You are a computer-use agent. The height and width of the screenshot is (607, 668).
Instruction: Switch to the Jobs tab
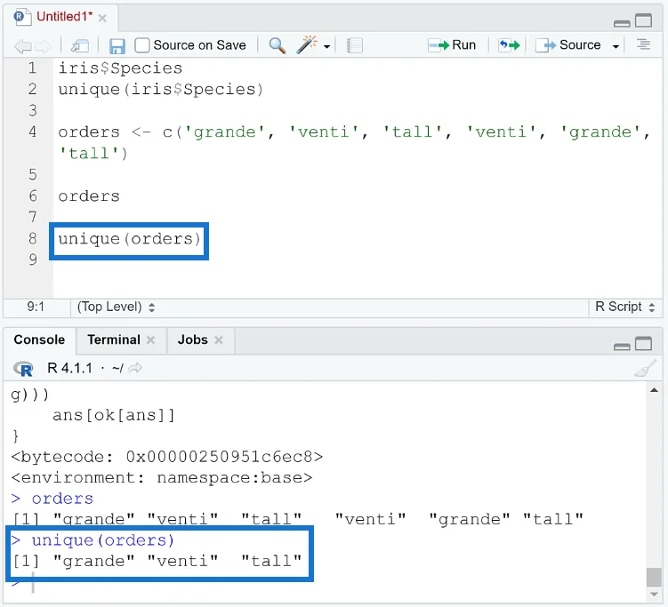(192, 339)
